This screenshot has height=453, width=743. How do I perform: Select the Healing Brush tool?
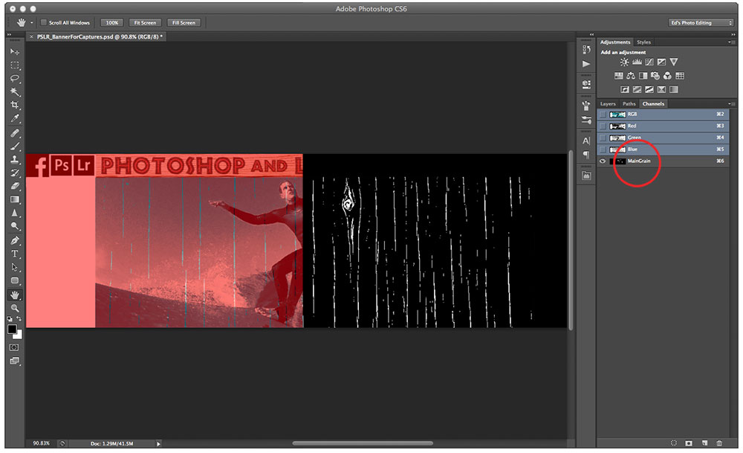[x=15, y=133]
